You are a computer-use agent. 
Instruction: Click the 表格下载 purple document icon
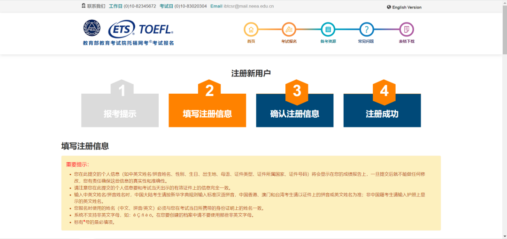(x=407, y=30)
